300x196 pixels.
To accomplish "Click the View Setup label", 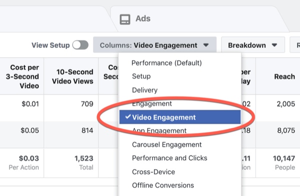I will tap(50, 45).
